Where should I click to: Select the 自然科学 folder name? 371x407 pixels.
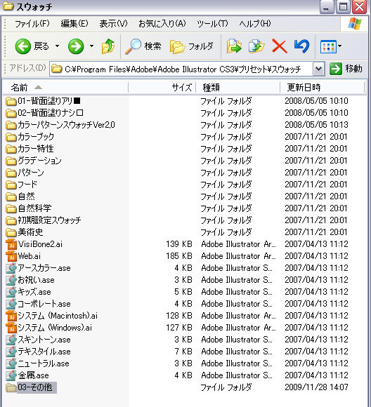[34, 208]
